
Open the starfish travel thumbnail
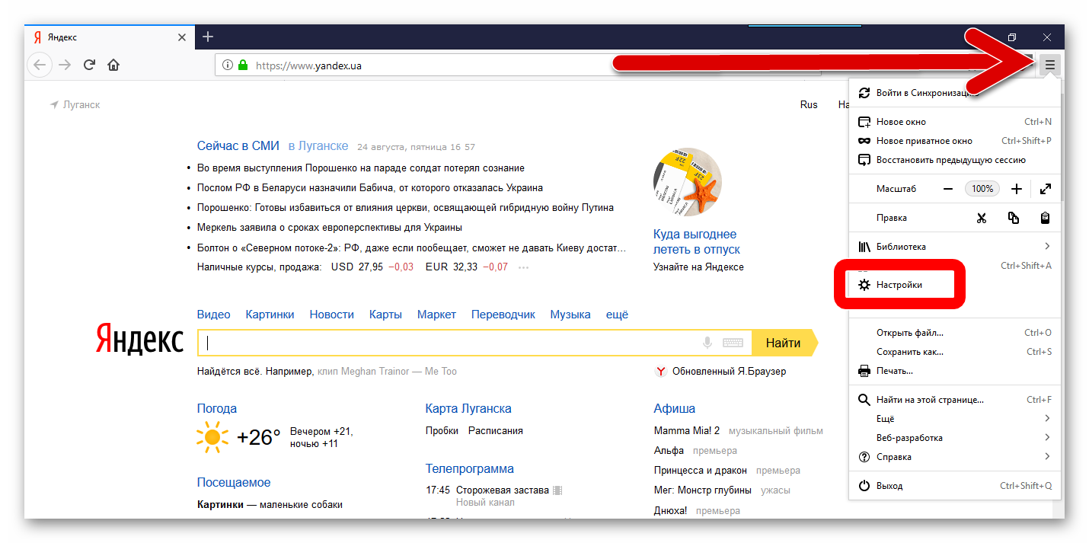(x=688, y=182)
